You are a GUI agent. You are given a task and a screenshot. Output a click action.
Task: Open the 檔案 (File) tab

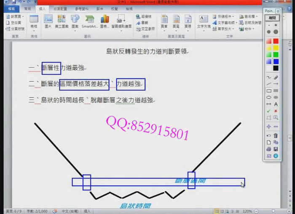[11, 8]
